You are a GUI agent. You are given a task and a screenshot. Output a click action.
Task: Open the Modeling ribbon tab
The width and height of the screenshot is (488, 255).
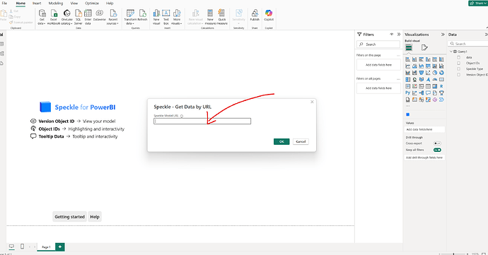point(56,3)
